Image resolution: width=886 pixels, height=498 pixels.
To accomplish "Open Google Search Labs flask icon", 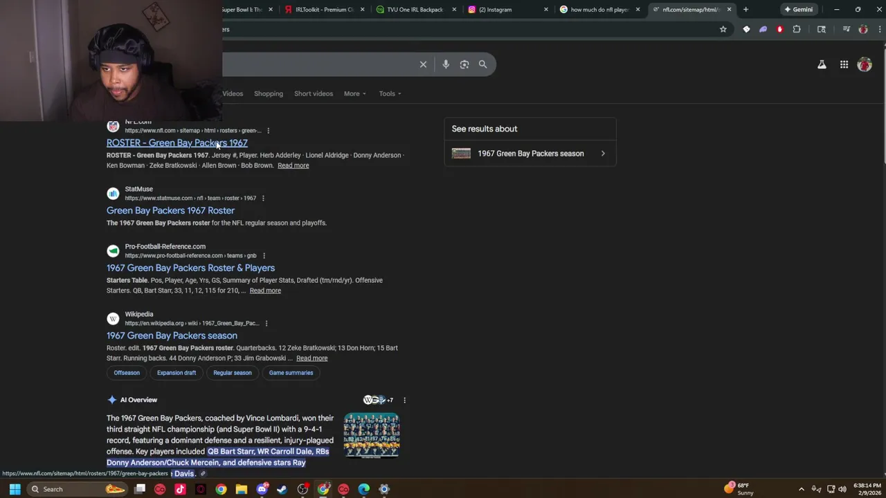I will tap(822, 64).
